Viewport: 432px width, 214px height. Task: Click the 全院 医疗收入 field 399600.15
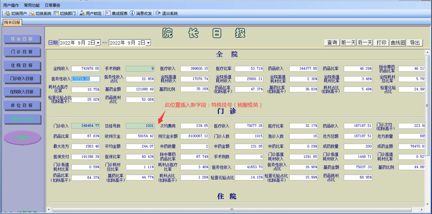coord(195,69)
